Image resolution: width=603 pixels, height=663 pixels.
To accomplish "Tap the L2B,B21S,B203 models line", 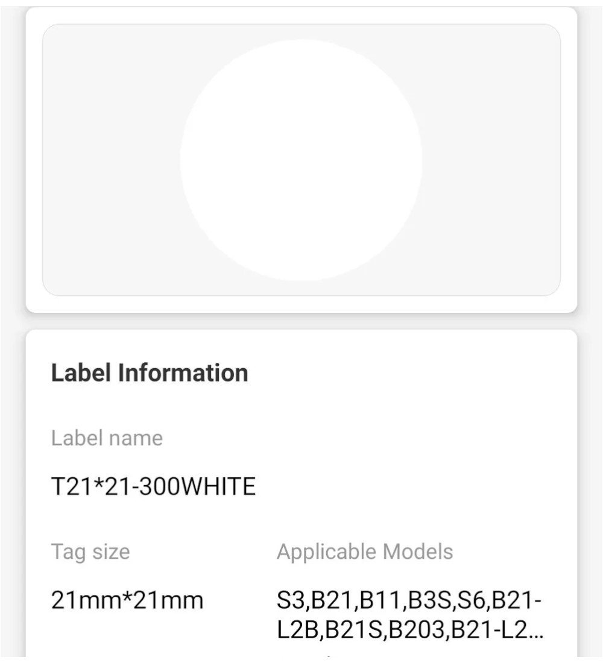I will pyautogui.click(x=410, y=630).
